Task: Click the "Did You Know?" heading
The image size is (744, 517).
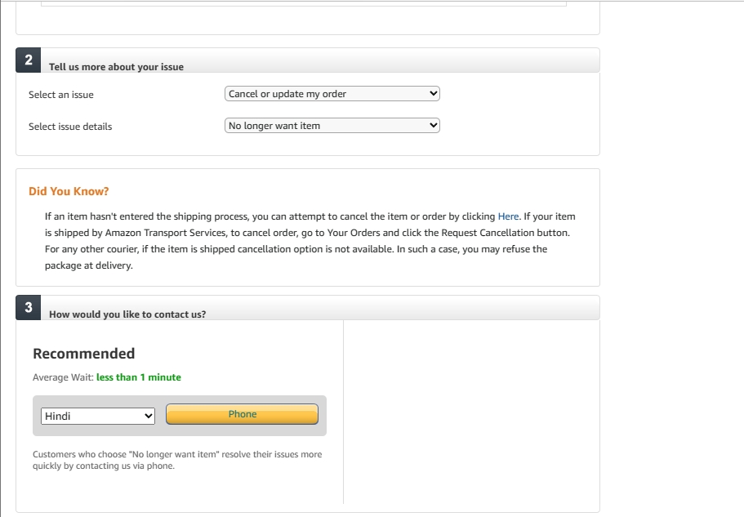Action: pos(69,191)
